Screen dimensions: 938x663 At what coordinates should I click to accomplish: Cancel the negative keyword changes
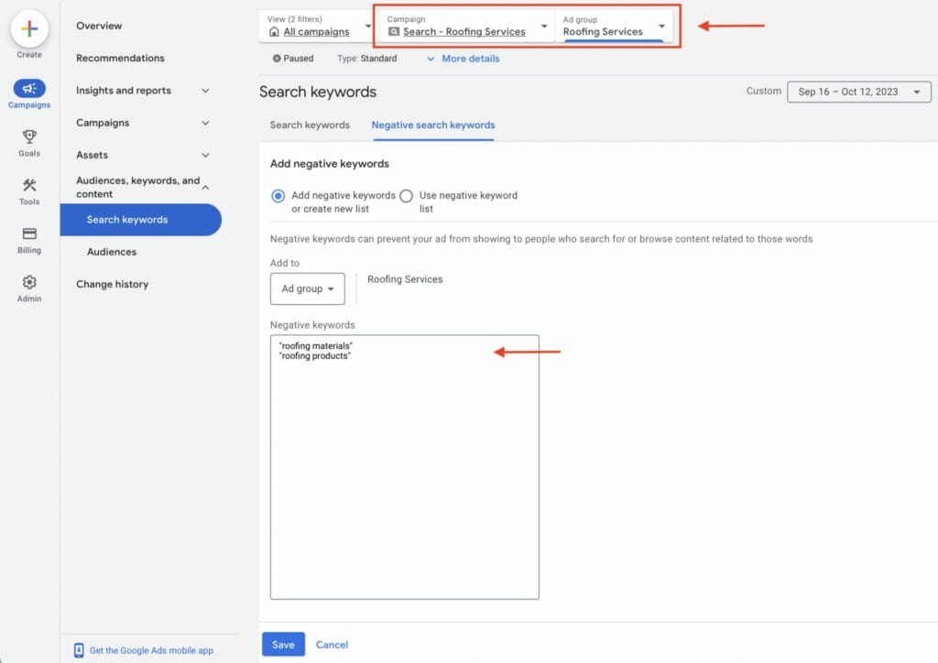332,644
